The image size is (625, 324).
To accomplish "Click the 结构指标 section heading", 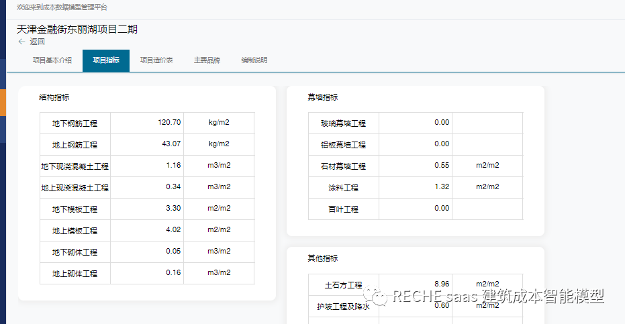I will pos(54,97).
